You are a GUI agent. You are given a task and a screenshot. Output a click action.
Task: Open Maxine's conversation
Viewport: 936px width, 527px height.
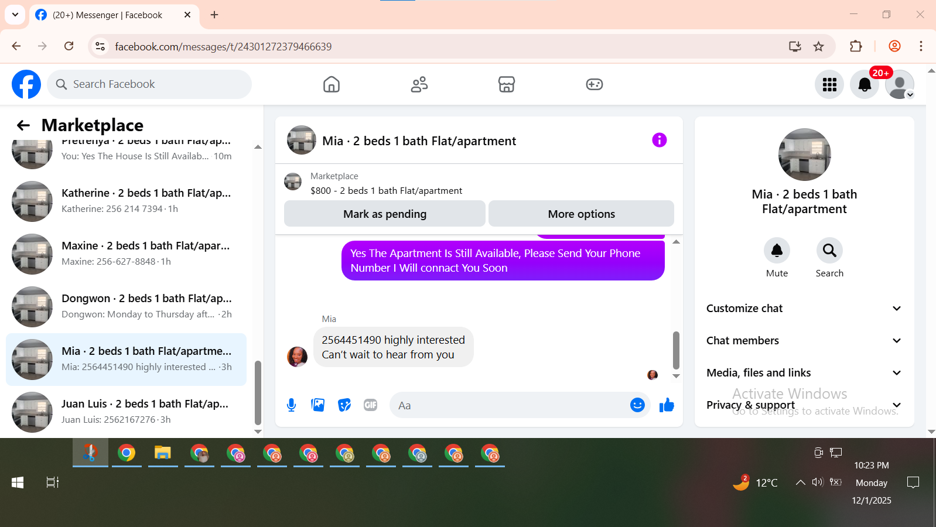pyautogui.click(x=126, y=254)
